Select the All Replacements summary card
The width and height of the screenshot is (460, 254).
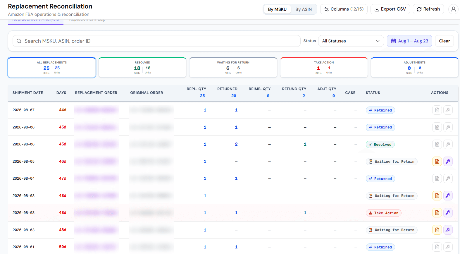pos(52,68)
